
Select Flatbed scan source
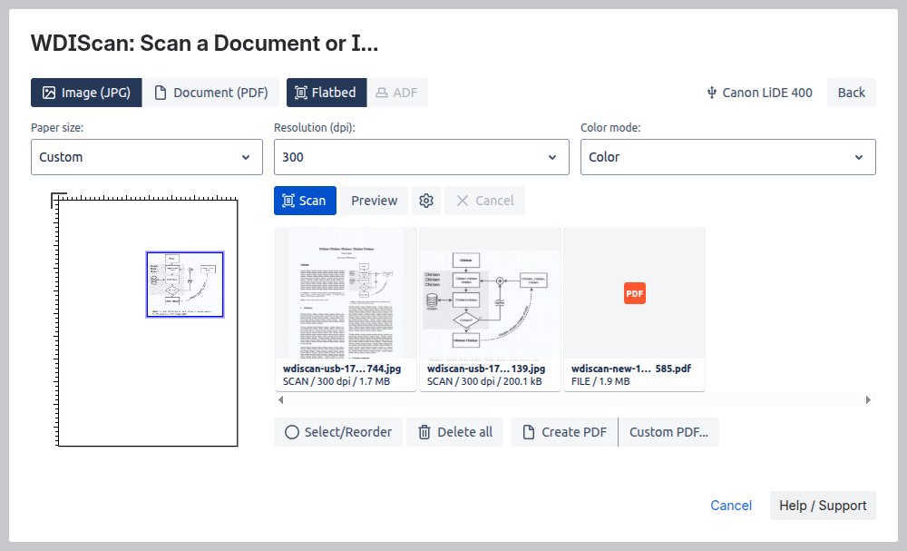tap(327, 93)
